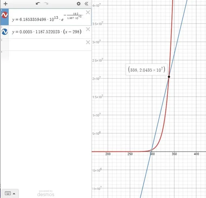
Task: Hide the blue linear graph
Action: [4, 32]
